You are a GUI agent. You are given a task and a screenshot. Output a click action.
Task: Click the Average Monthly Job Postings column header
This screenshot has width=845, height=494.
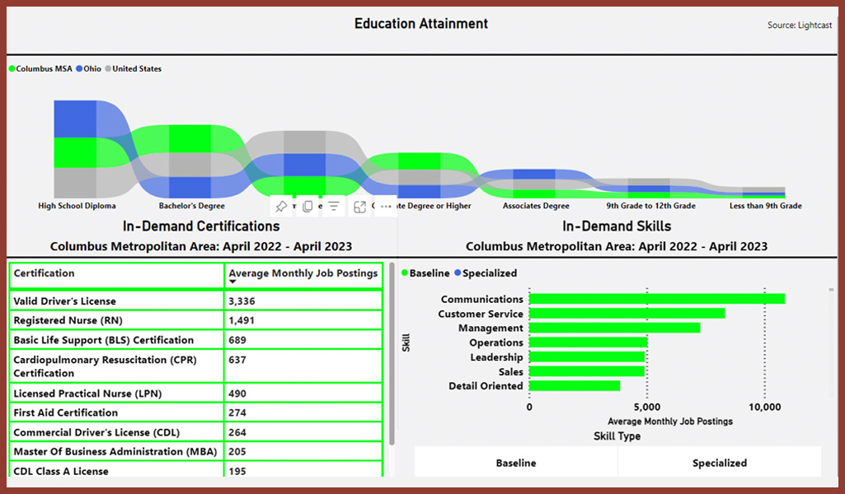point(303,273)
